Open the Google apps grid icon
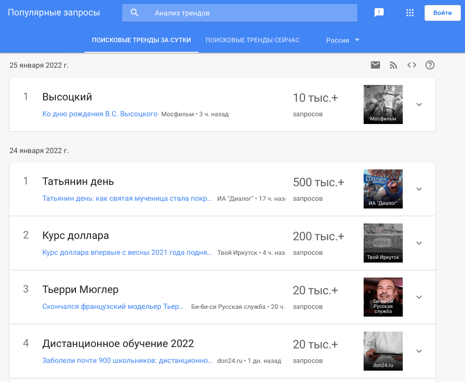 (x=410, y=13)
